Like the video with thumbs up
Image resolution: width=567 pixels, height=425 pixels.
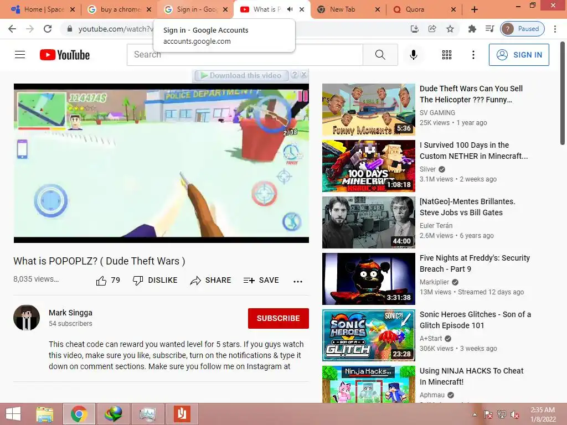pos(108,281)
